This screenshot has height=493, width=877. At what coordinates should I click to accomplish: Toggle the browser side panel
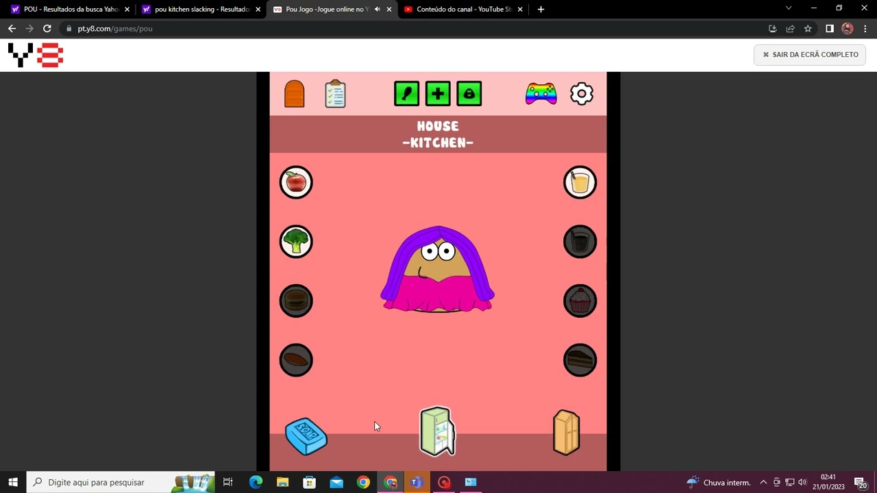point(829,29)
